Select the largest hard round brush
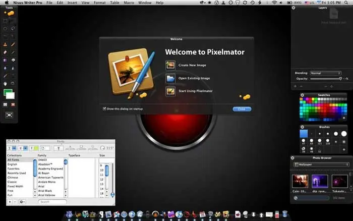Image resolution: width=353 pixels, height=221 pixels. tap(344, 134)
